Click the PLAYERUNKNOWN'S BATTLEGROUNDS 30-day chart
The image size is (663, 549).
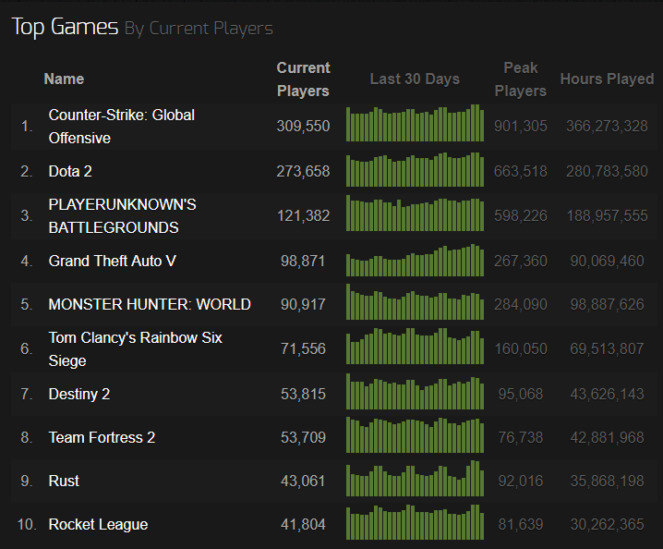tap(415, 213)
